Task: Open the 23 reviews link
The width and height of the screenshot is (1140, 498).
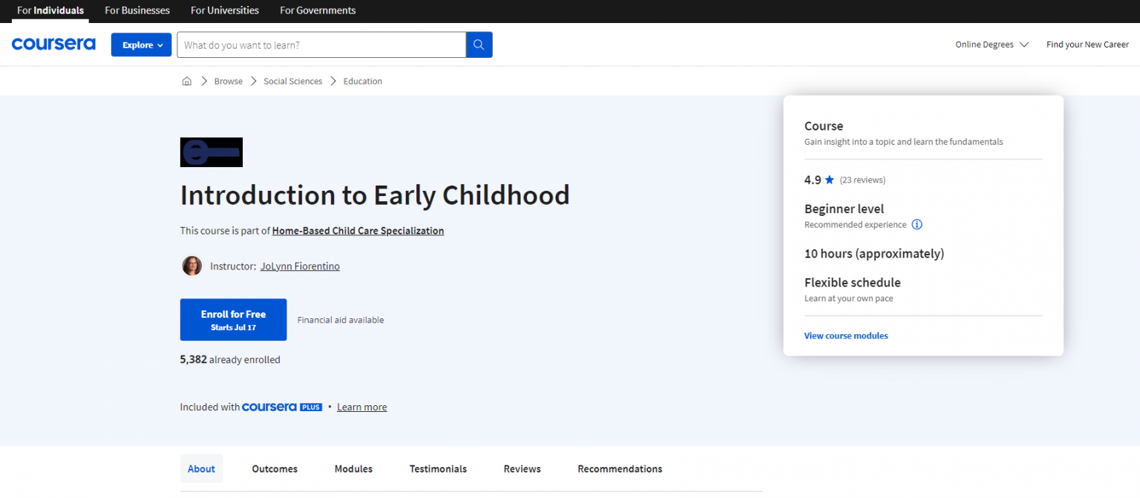Action: click(x=862, y=179)
